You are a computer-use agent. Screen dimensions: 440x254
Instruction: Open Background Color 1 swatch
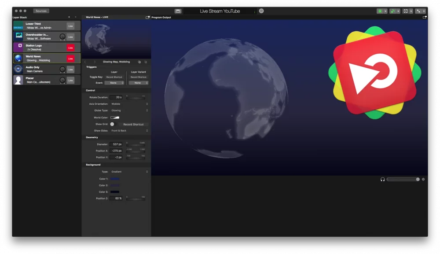click(115, 179)
